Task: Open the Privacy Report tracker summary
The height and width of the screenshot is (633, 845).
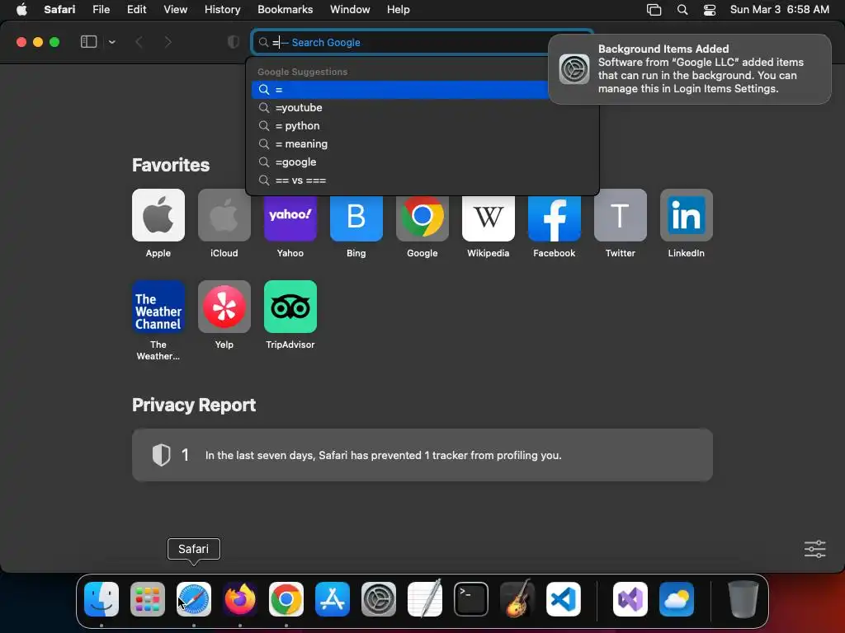Action: [422, 455]
